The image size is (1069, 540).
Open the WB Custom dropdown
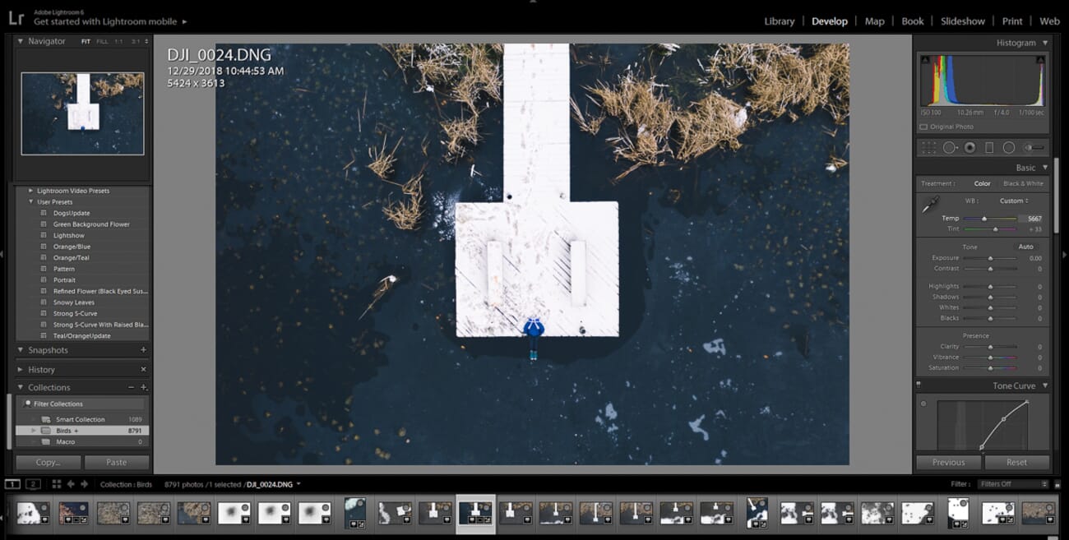pyautogui.click(x=1016, y=201)
